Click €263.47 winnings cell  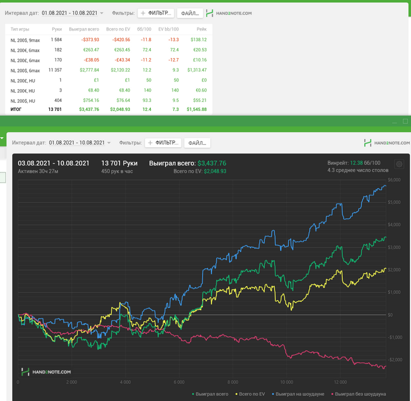coord(91,50)
